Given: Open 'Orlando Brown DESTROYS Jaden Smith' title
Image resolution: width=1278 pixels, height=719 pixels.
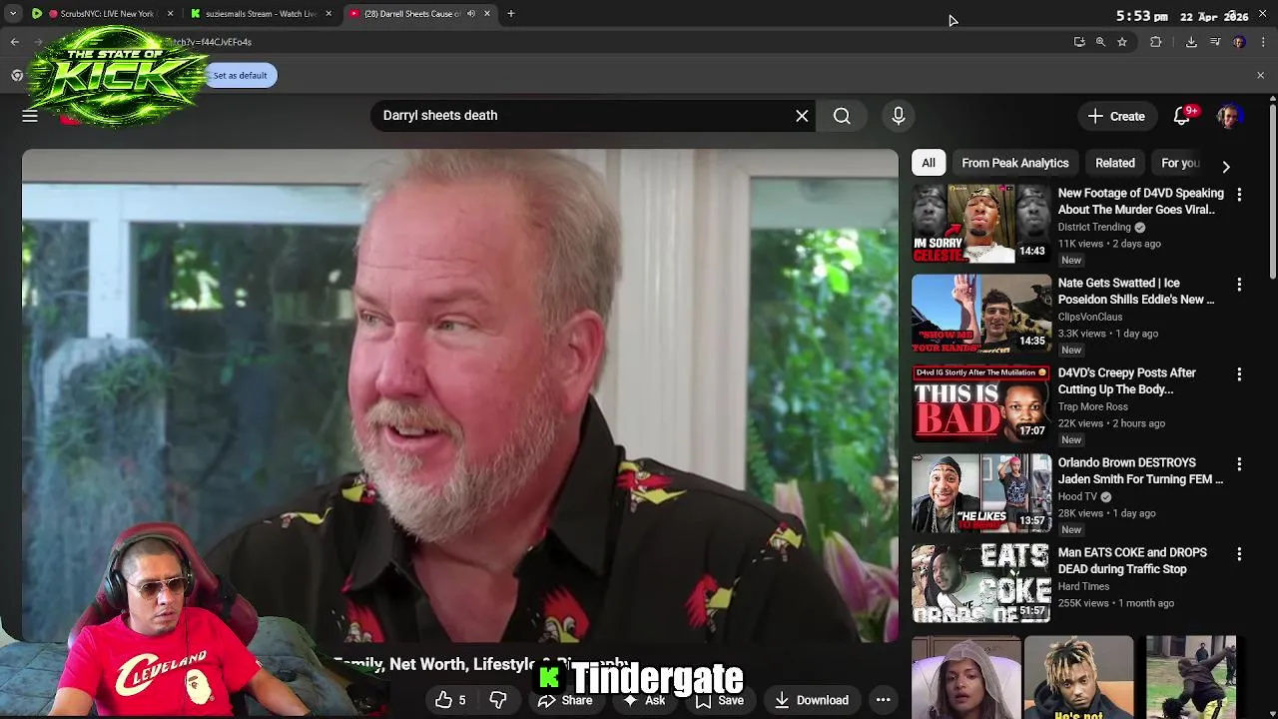Looking at the screenshot, I should [1140, 471].
